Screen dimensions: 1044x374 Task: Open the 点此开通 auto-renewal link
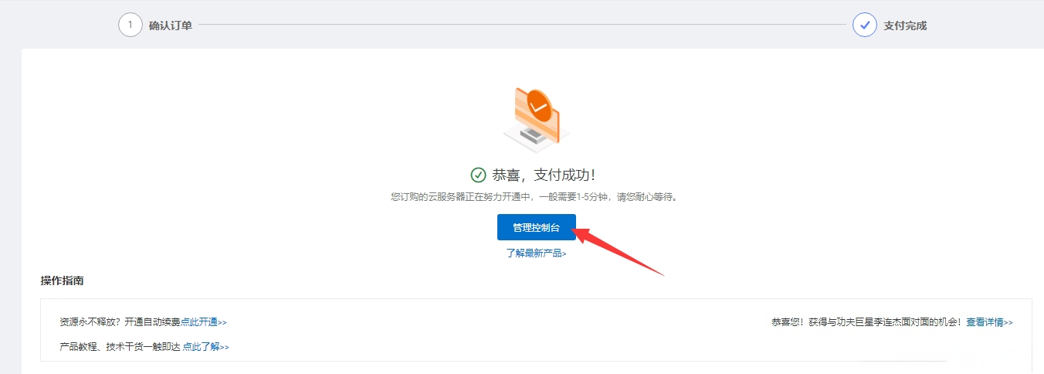tap(203, 322)
